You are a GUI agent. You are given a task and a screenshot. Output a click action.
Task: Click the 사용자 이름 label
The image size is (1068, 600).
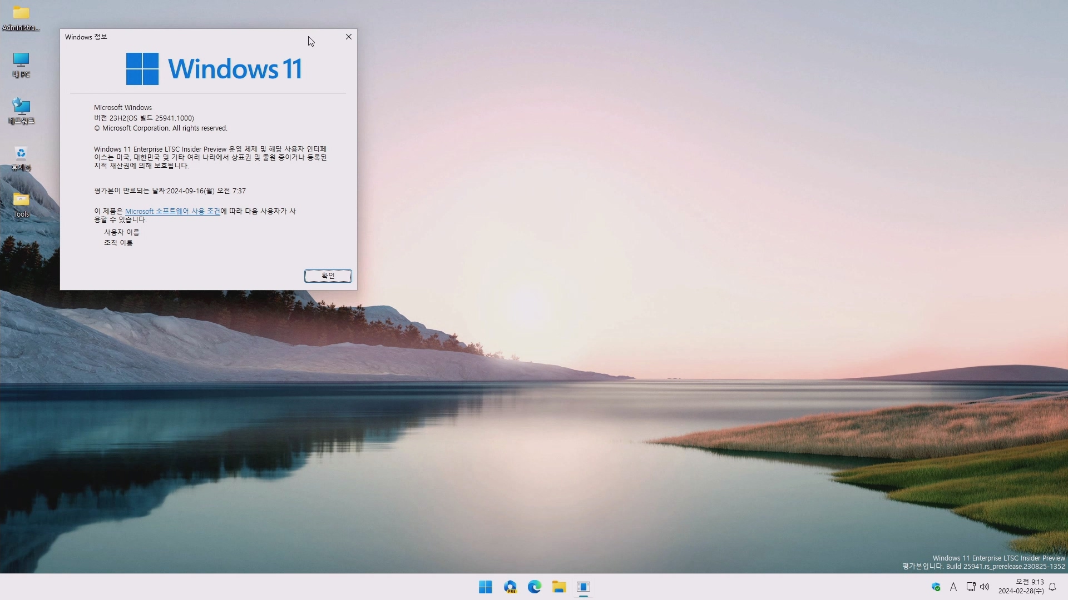click(x=121, y=232)
